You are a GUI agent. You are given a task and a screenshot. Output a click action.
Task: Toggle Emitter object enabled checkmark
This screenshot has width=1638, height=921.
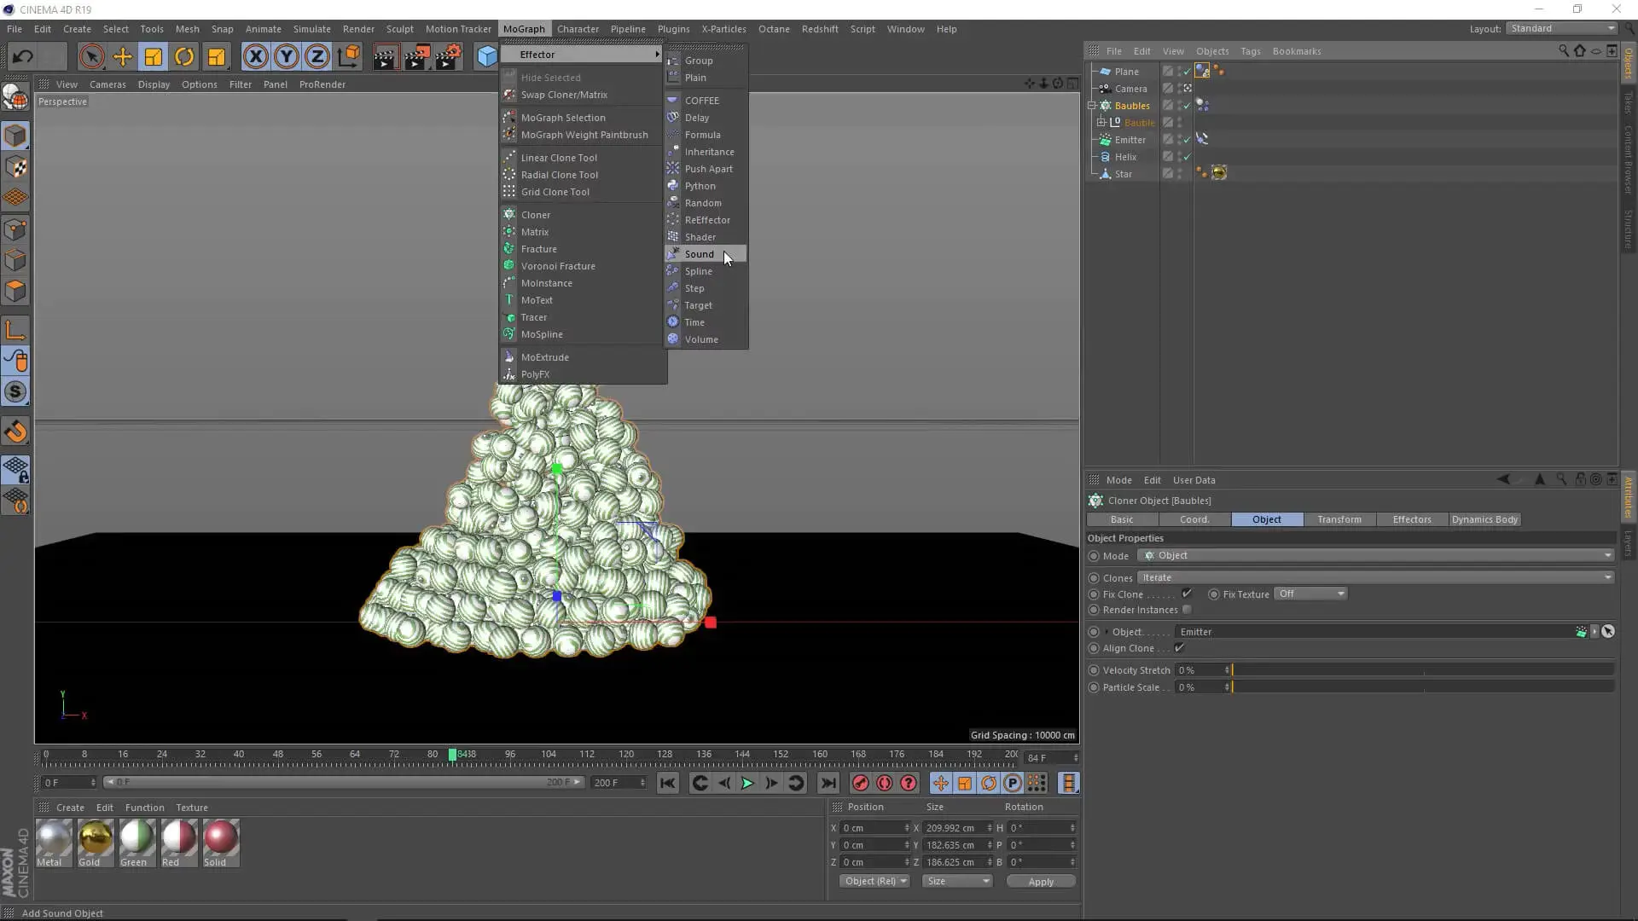(1187, 140)
